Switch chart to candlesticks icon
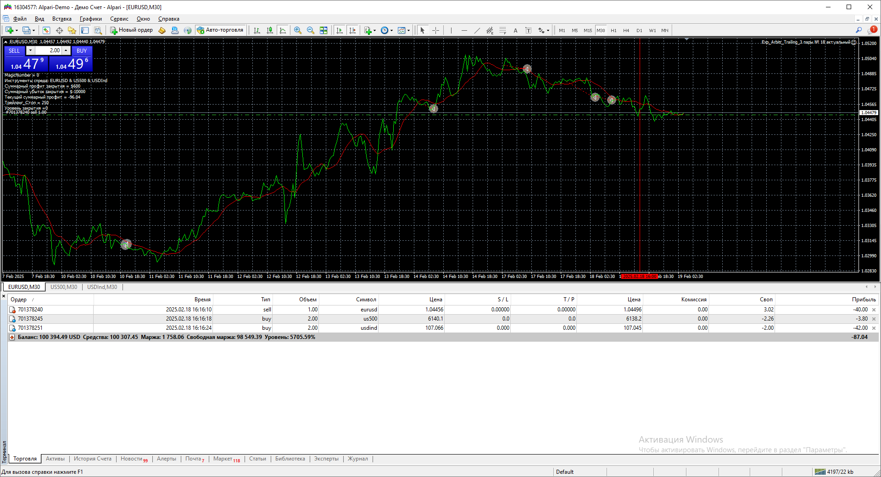This screenshot has width=881, height=477. pos(270,30)
